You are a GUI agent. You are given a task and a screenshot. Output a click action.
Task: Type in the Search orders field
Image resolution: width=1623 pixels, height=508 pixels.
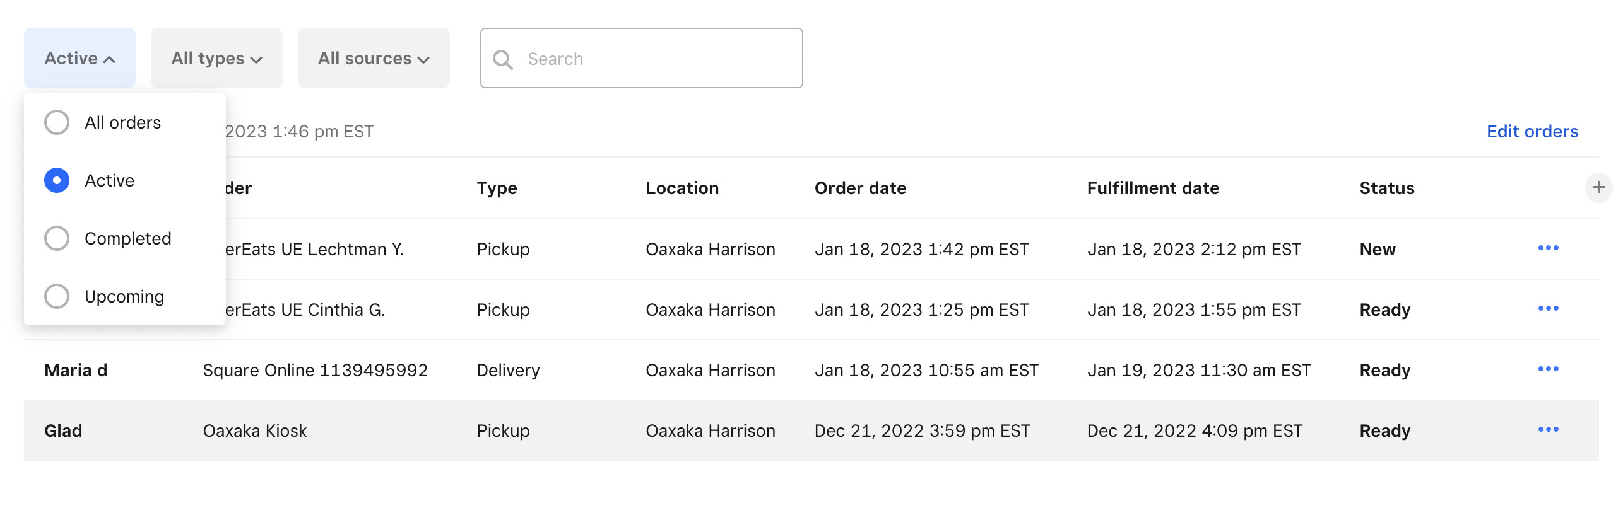pos(656,59)
